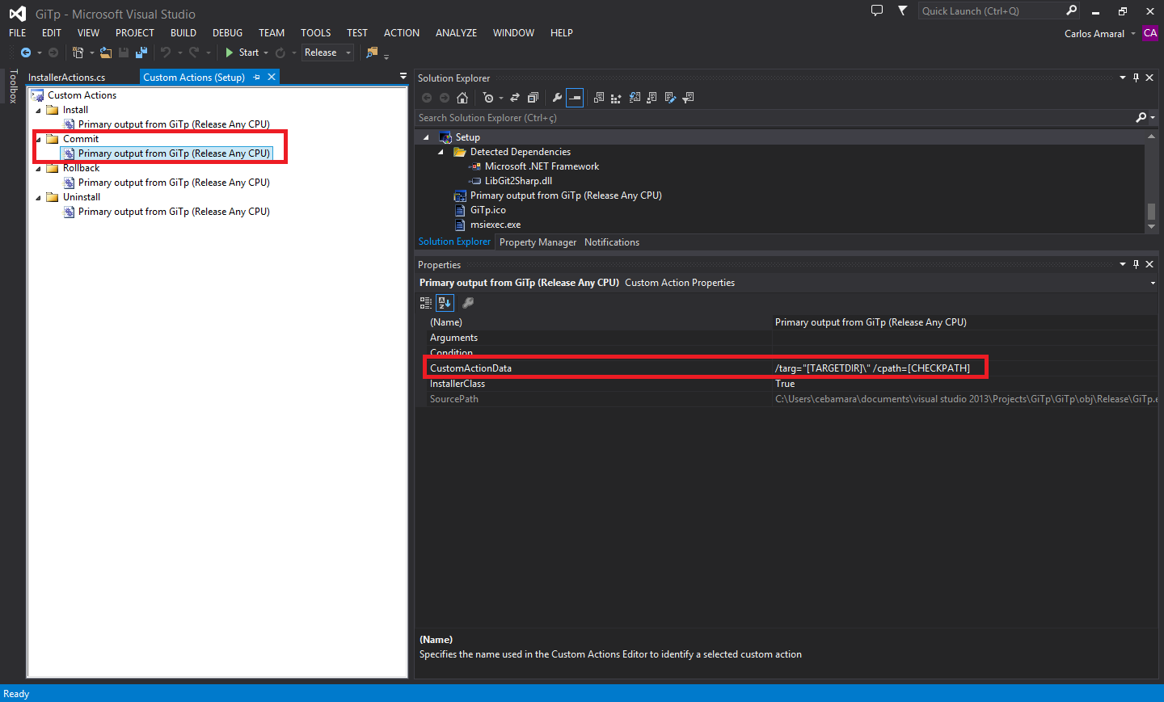Screen dimensions: 1164x702
Task: Click auto-hide pin of Solution Explorer panel
Action: click(x=1136, y=78)
